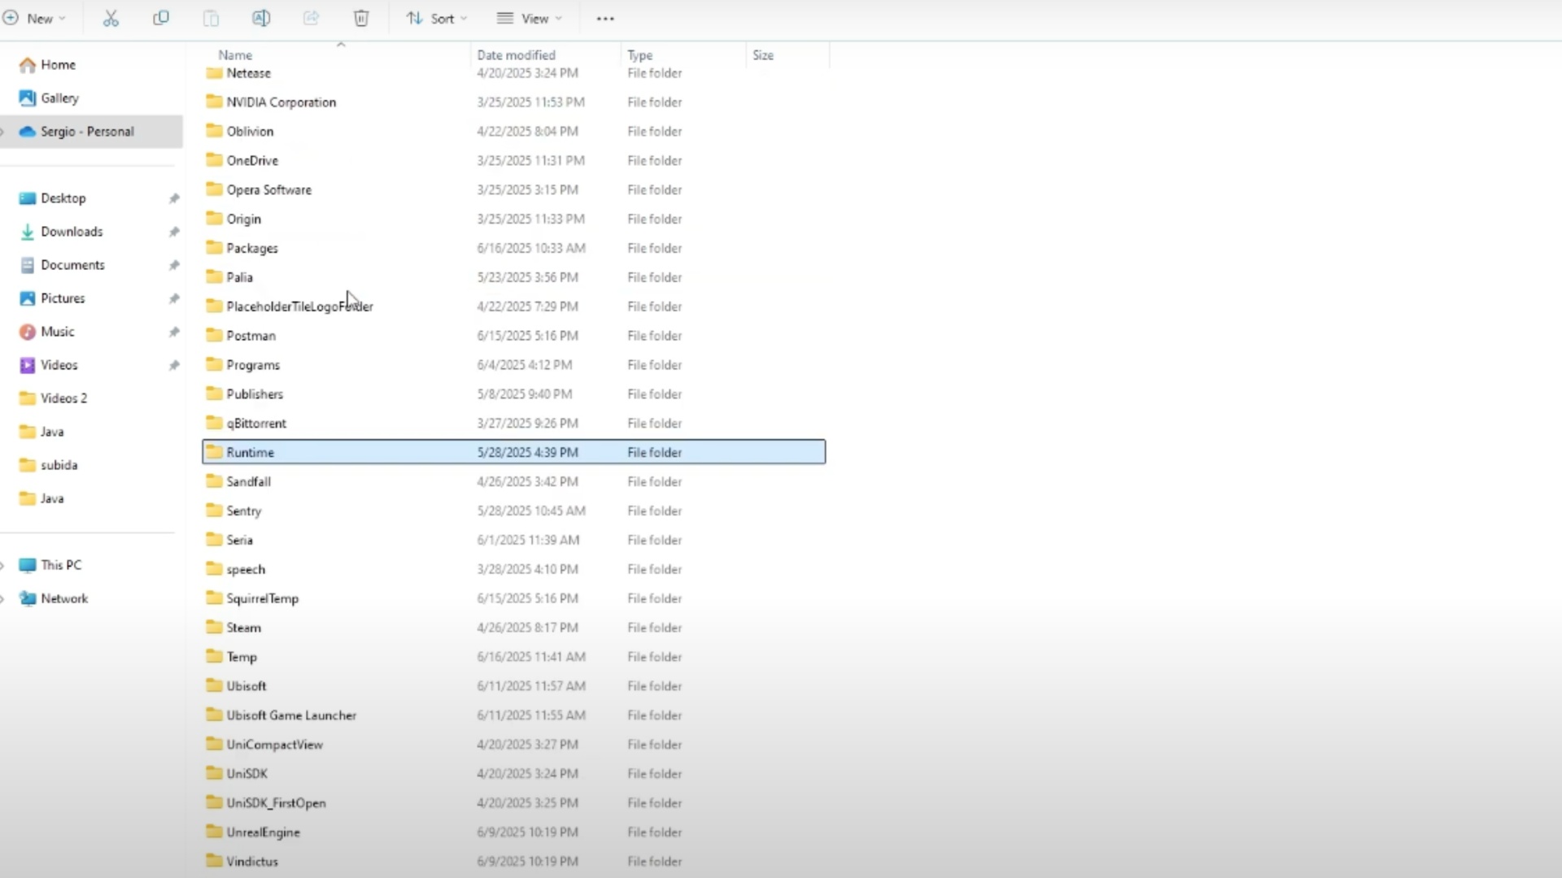1562x878 pixels.
Task: Click the Steam folder icon
Action: (214, 627)
